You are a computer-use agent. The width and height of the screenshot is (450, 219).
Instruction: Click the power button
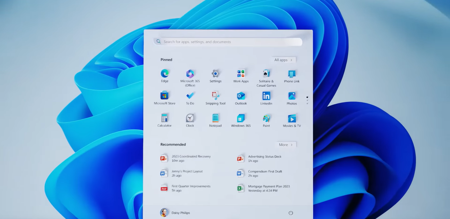coord(291,213)
